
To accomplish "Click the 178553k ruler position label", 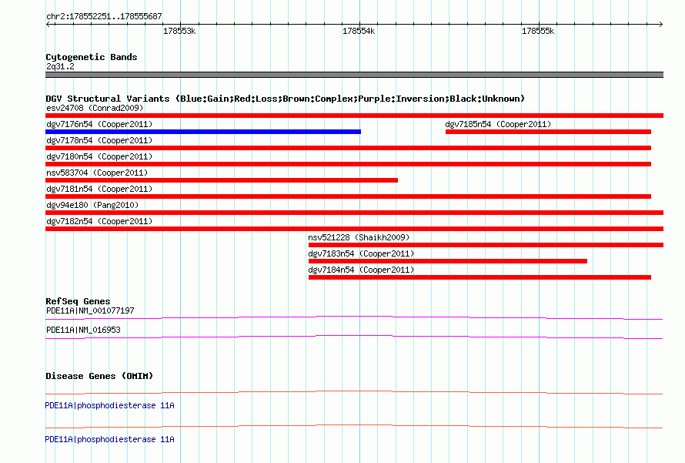I will (x=179, y=32).
